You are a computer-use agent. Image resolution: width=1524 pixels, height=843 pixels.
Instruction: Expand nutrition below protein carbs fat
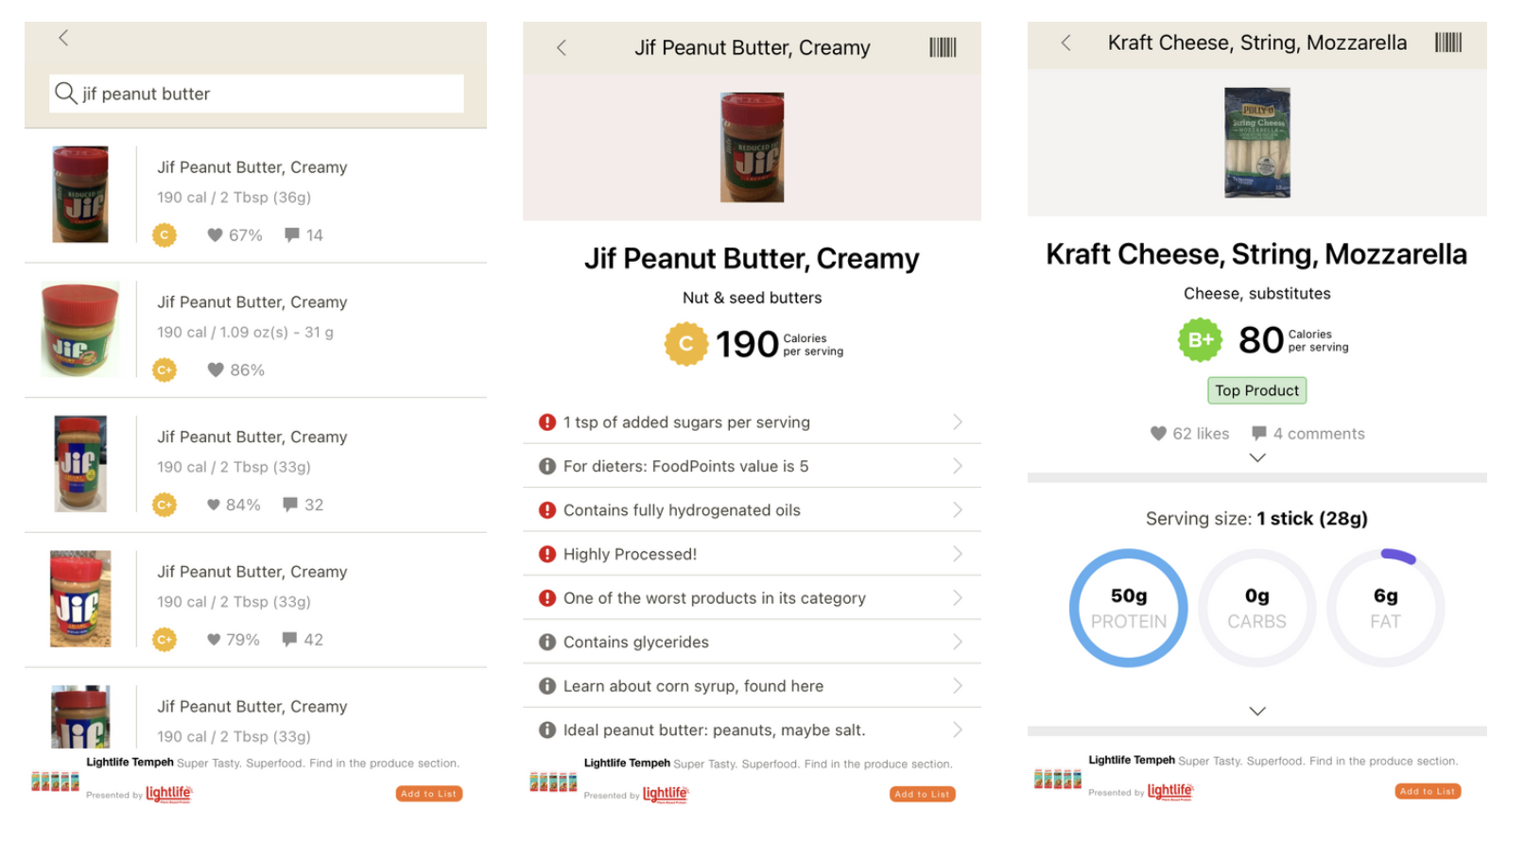[1257, 711]
